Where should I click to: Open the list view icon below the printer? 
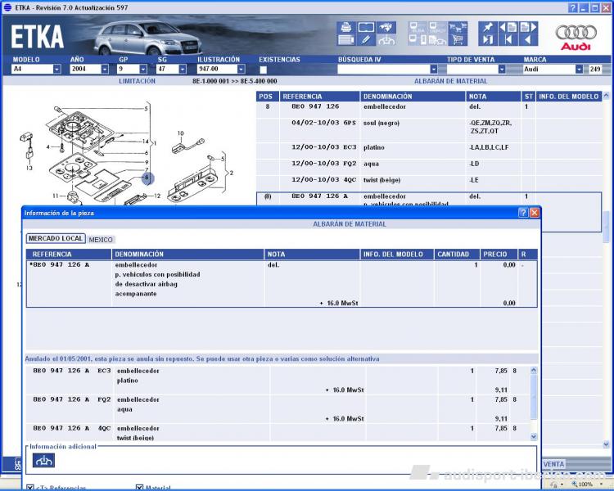345,40
